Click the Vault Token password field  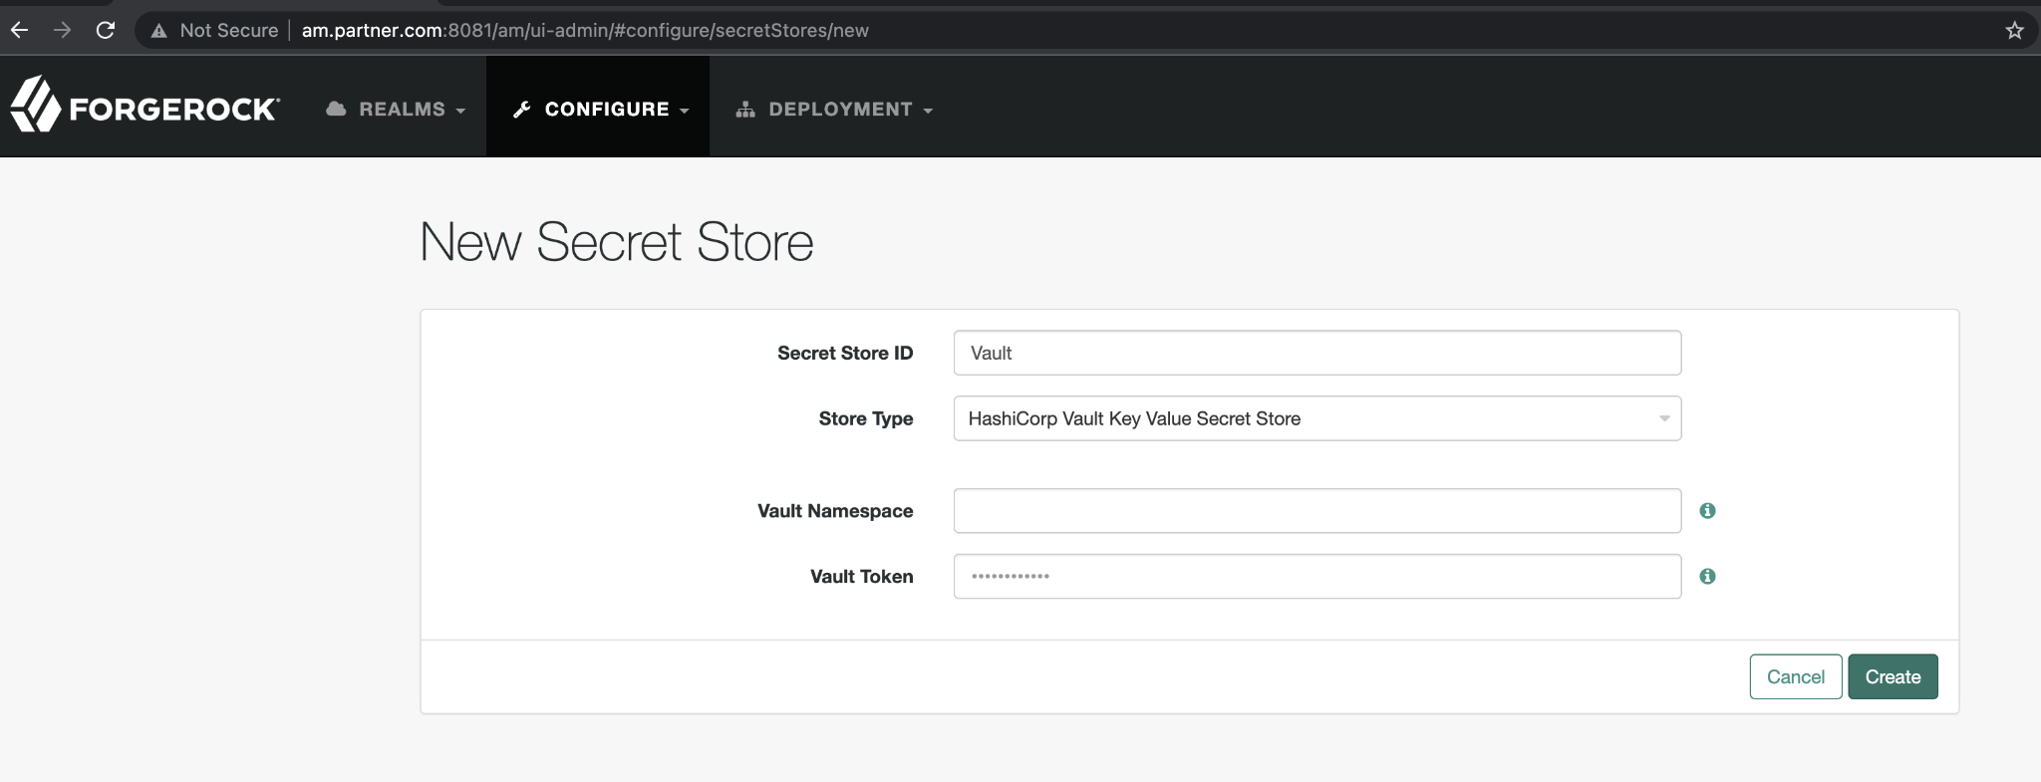[1317, 577]
